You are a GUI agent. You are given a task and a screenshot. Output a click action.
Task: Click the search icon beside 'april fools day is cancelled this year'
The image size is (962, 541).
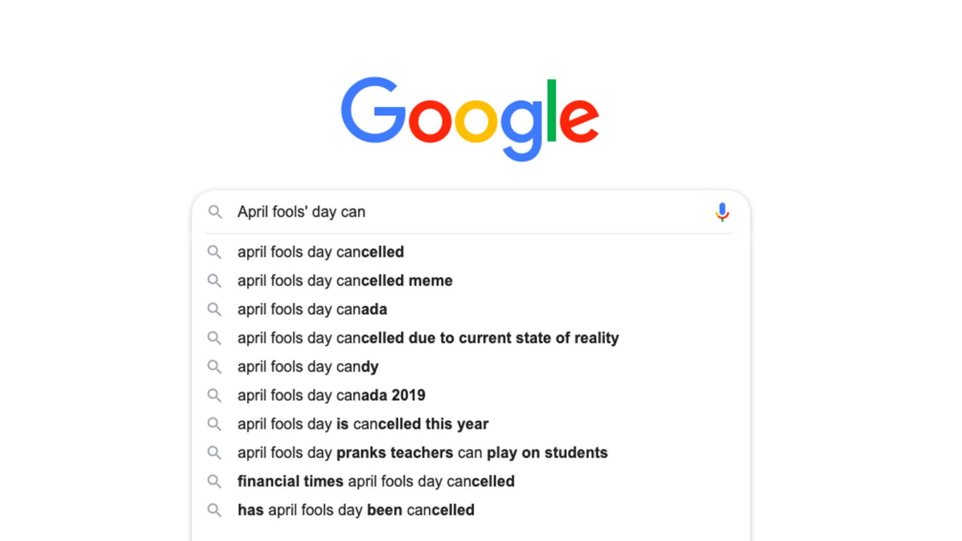215,424
